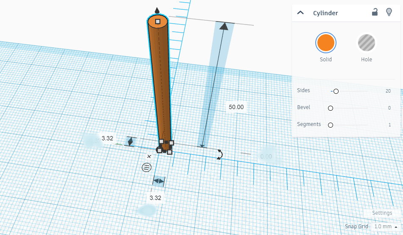The width and height of the screenshot is (403, 235).
Task: Click the Segments value 1
Action: pyautogui.click(x=389, y=125)
